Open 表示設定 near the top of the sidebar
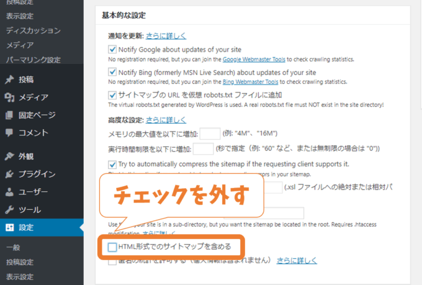Image resolution: width=422 pixels, height=285 pixels. pyautogui.click(x=20, y=16)
